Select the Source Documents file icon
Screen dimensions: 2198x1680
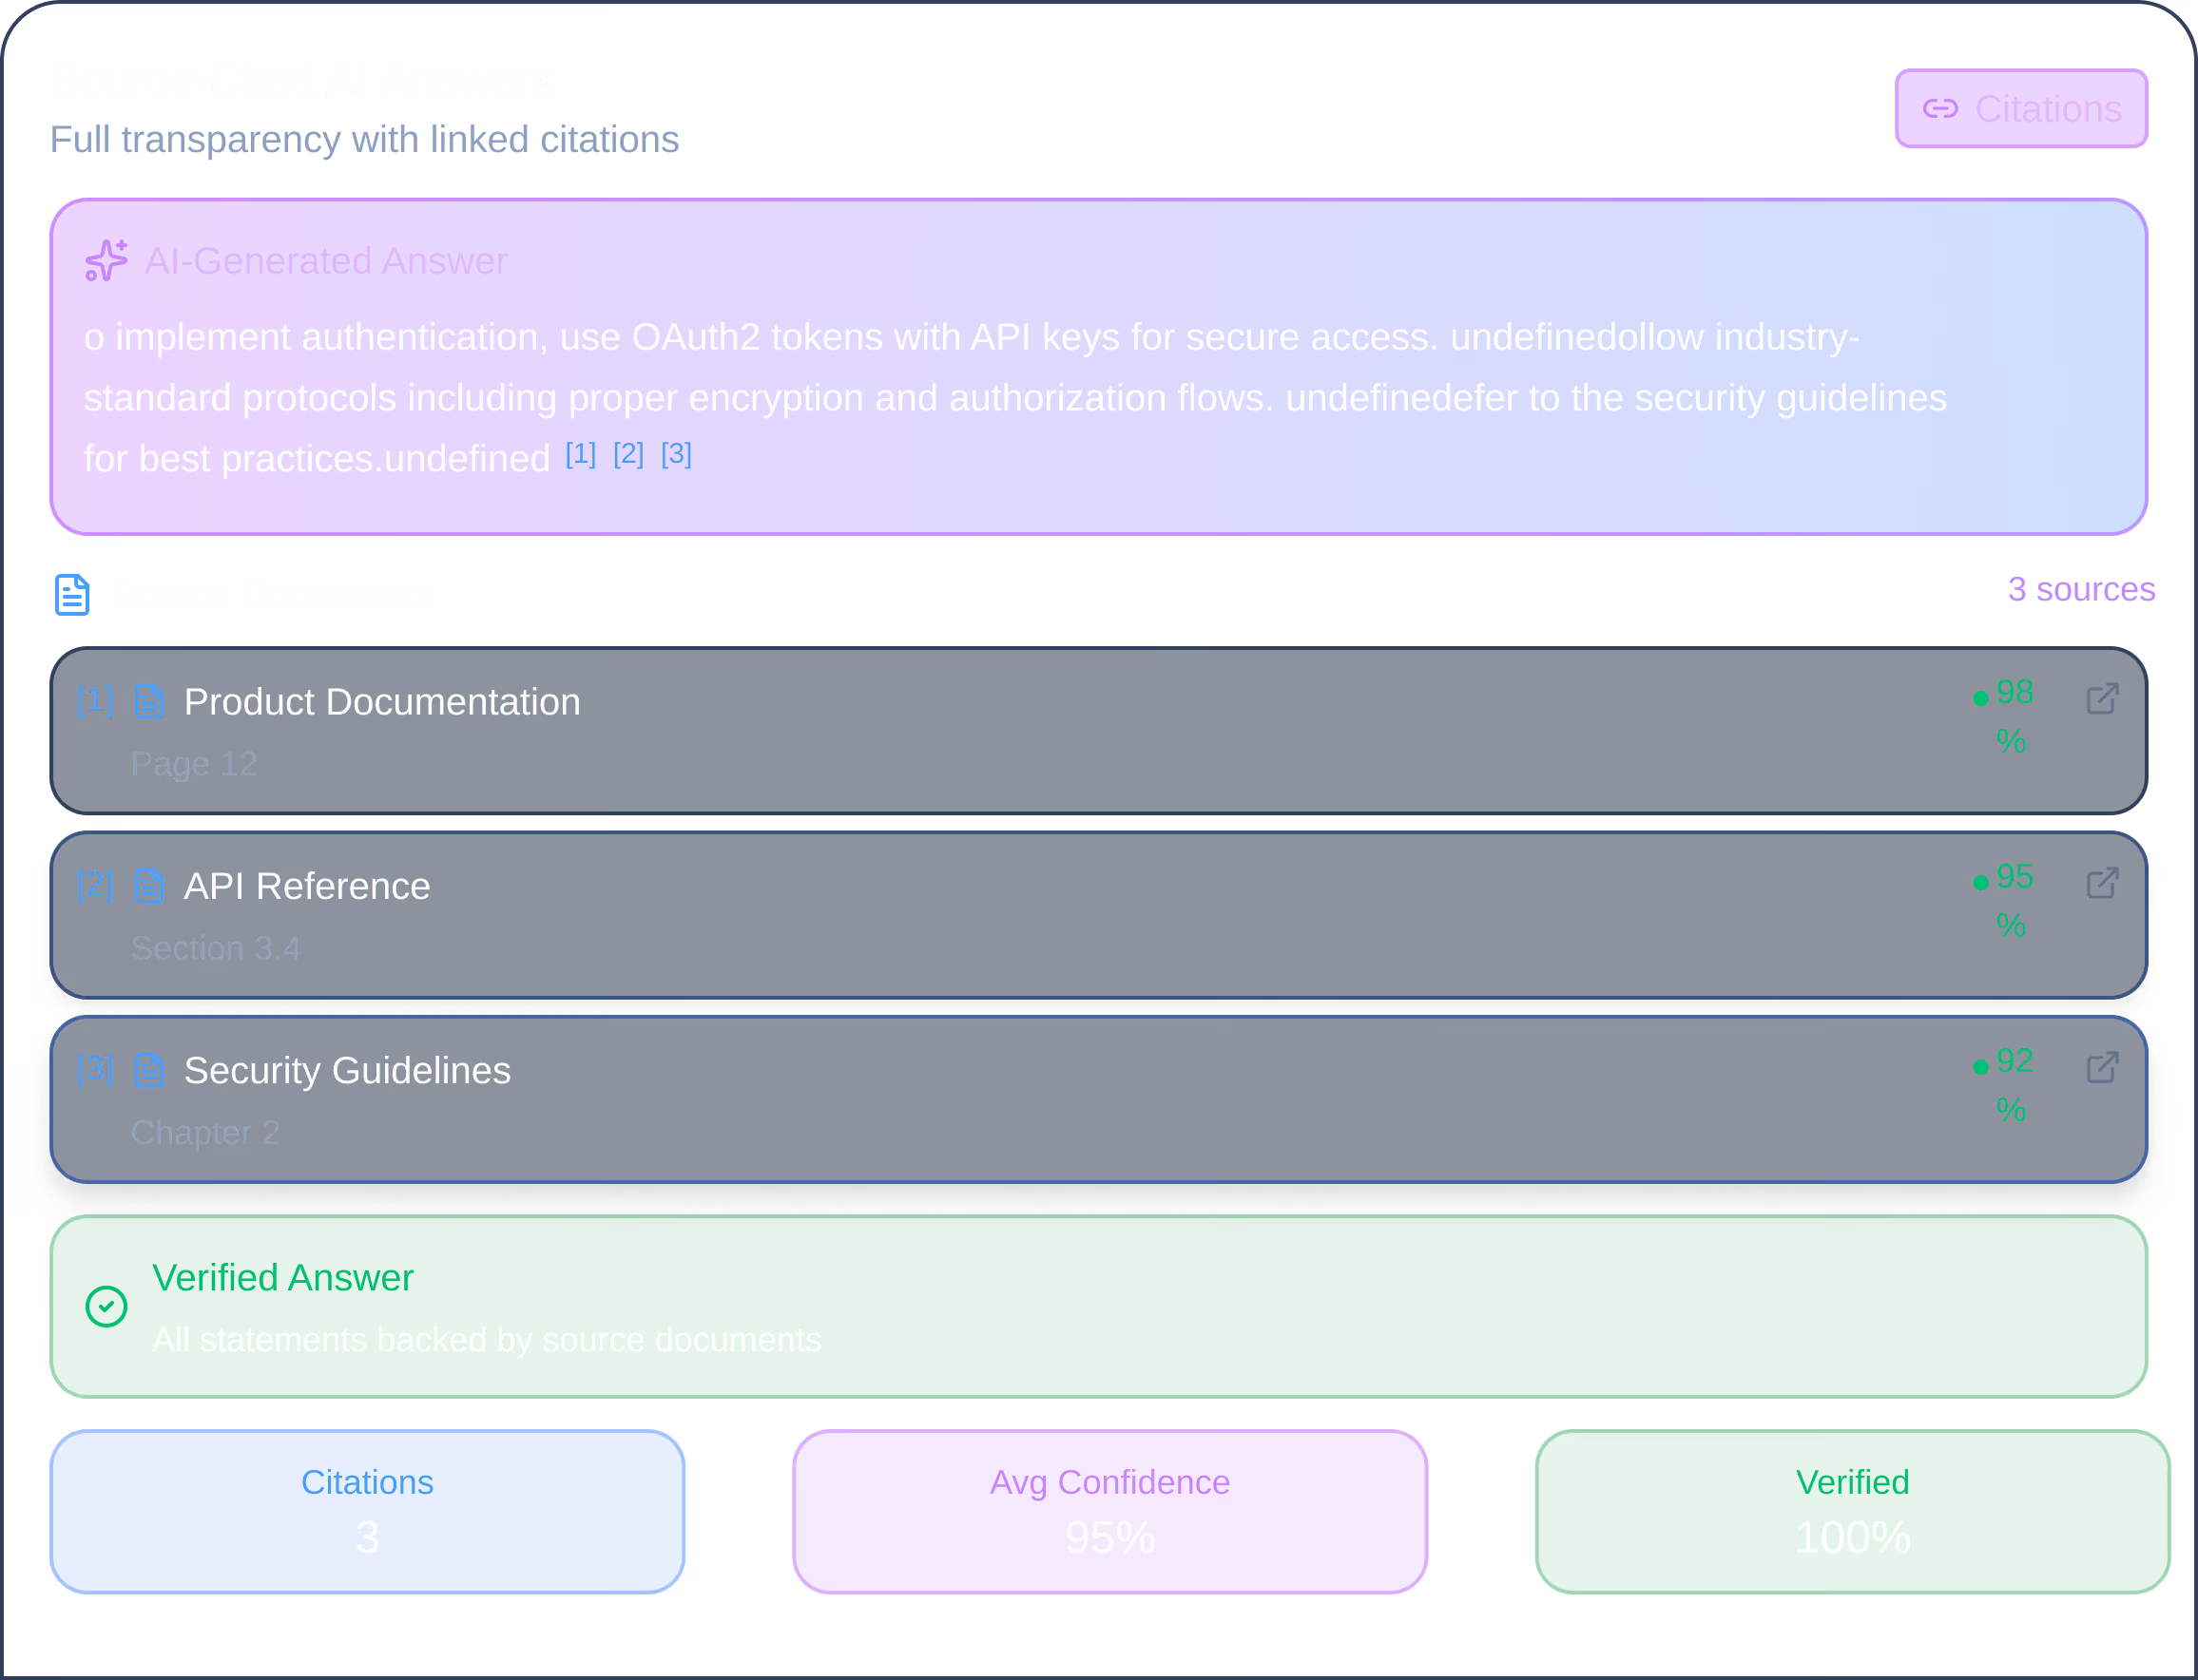[x=71, y=594]
